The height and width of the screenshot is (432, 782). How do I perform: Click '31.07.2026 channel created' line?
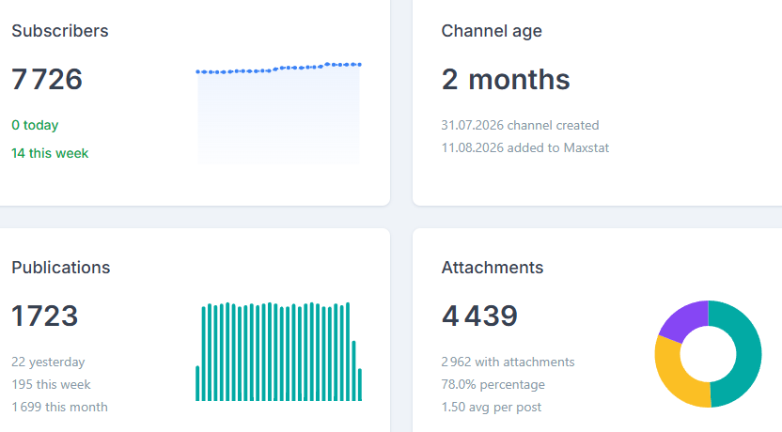pos(520,125)
